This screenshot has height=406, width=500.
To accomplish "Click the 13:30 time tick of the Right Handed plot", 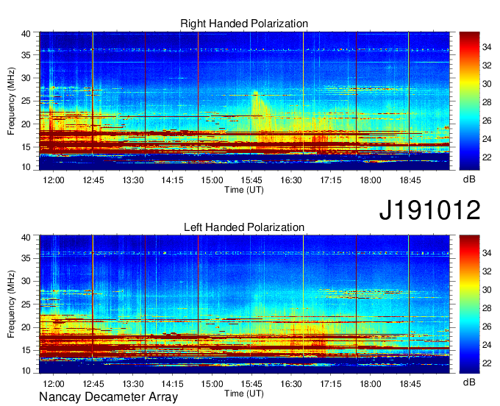I will (x=133, y=180).
